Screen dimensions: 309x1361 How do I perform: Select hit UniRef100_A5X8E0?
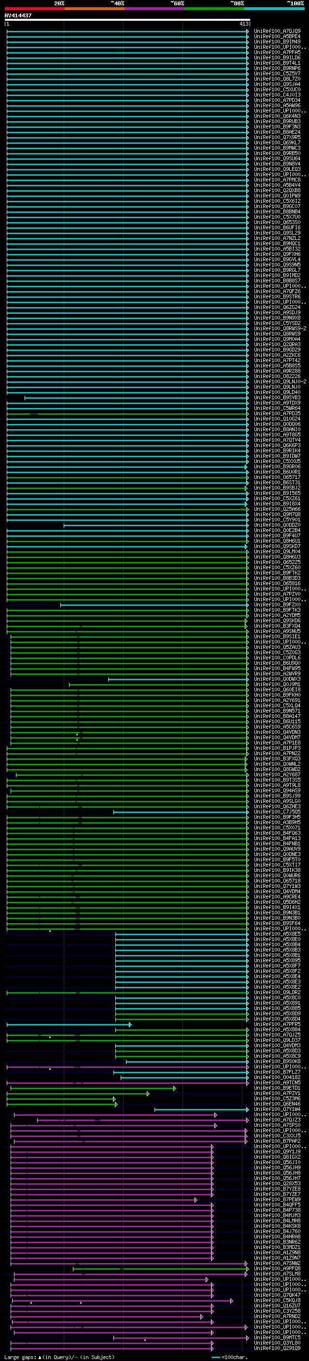pos(277,939)
